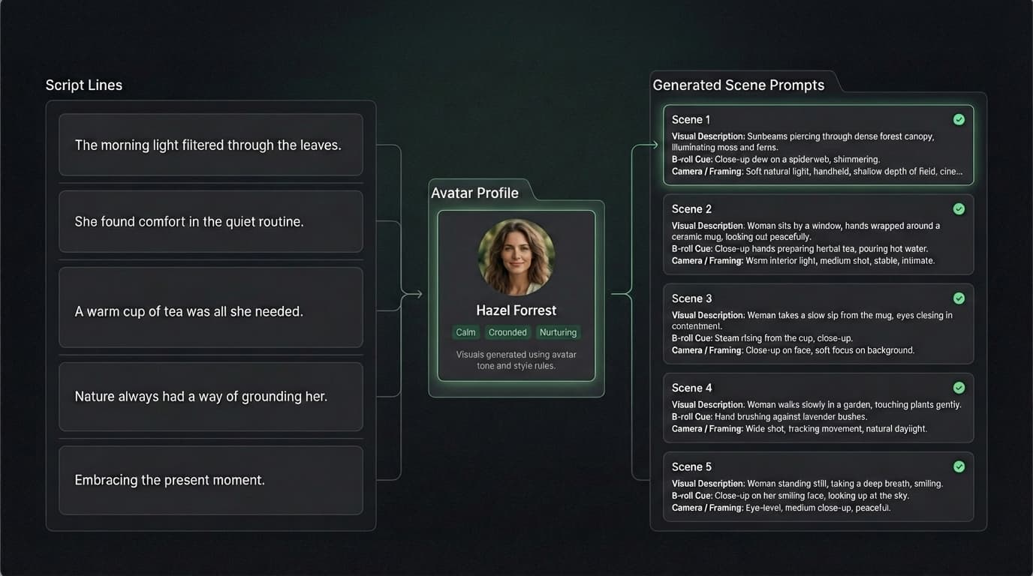Select the morning light script line
This screenshot has height=576, width=1033.
pyautogui.click(x=210, y=145)
